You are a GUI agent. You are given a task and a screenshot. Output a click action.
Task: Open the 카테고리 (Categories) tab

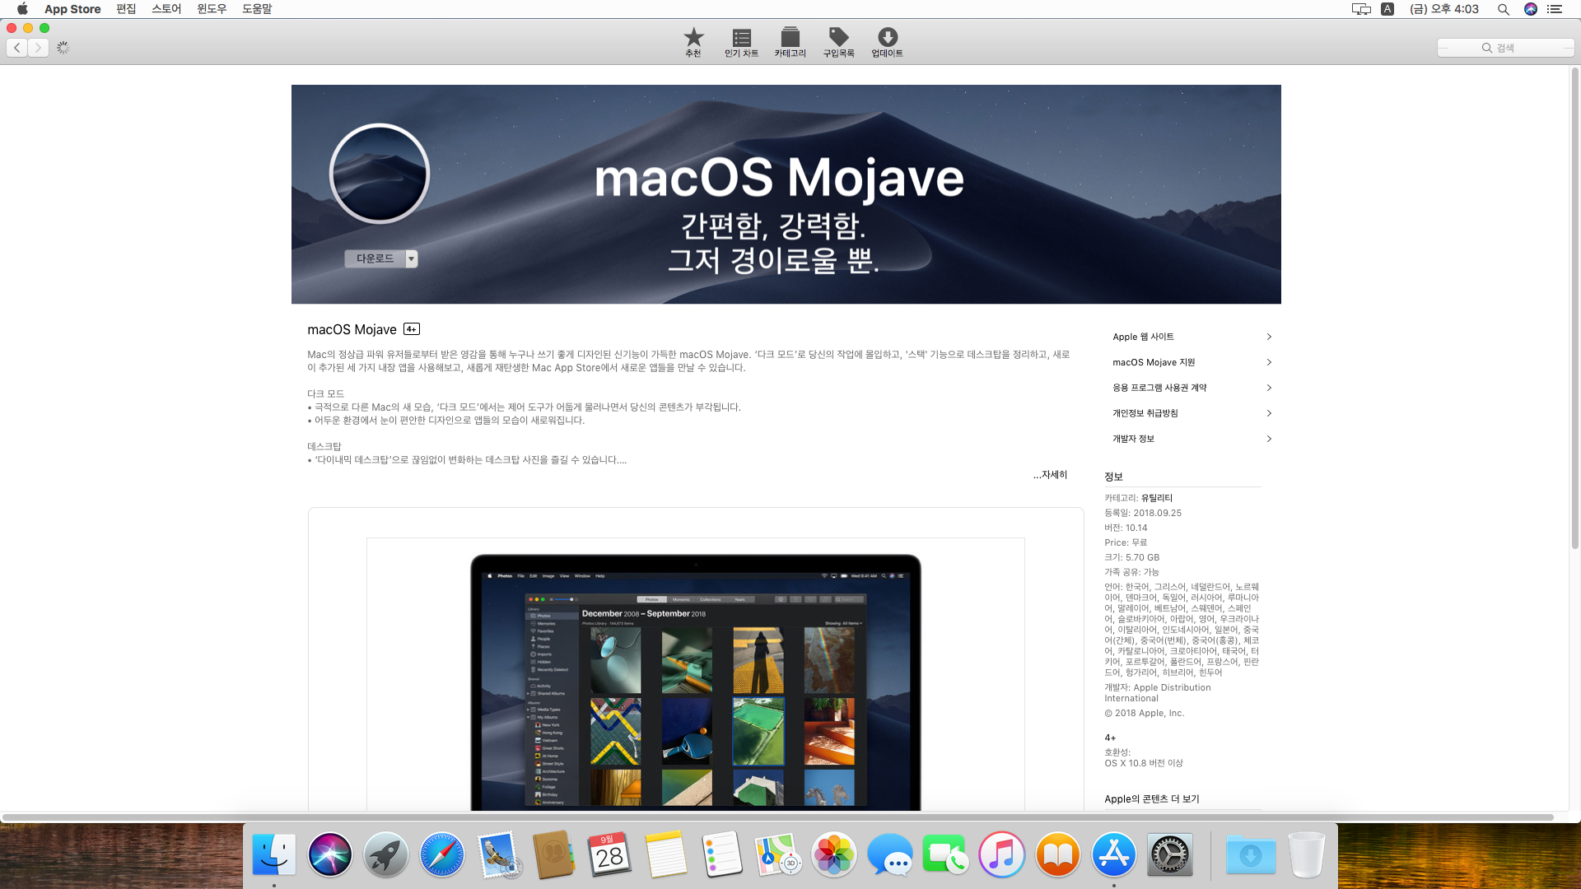point(790,42)
